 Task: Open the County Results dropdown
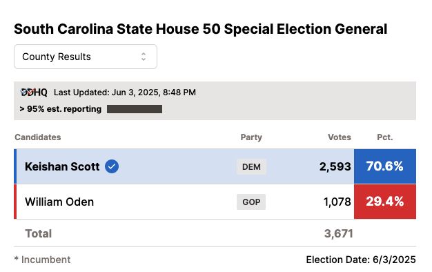point(86,57)
